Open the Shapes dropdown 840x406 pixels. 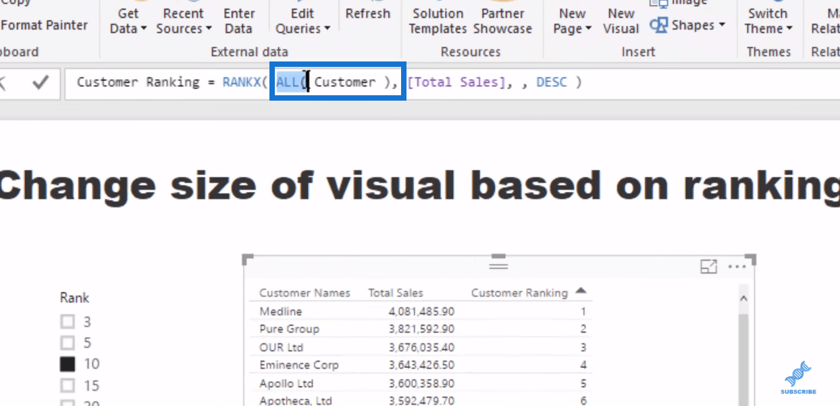[x=720, y=25]
